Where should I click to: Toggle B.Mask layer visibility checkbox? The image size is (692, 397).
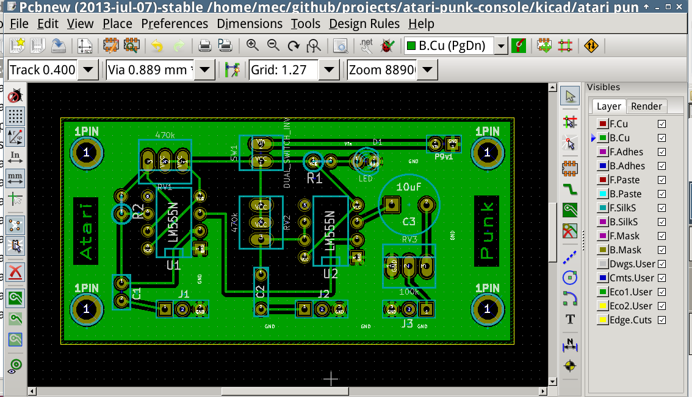pyautogui.click(x=661, y=250)
